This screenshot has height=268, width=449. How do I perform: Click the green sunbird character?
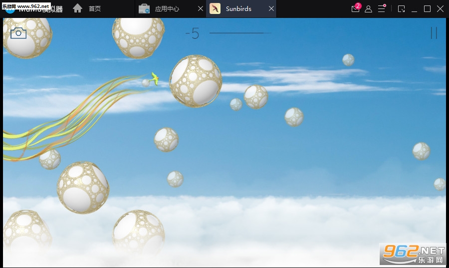click(x=155, y=79)
